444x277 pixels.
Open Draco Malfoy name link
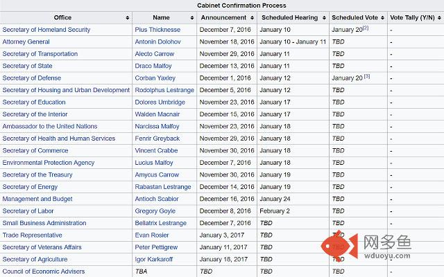(x=153, y=66)
